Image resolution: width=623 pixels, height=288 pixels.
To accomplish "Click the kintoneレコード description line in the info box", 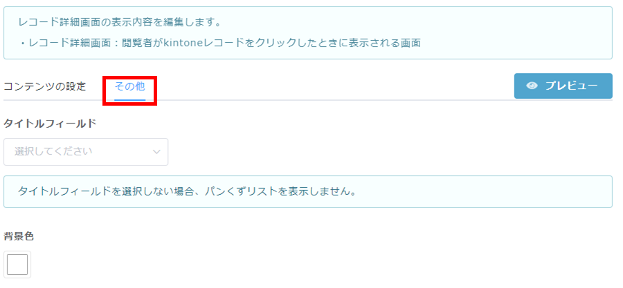I will 219,44.
